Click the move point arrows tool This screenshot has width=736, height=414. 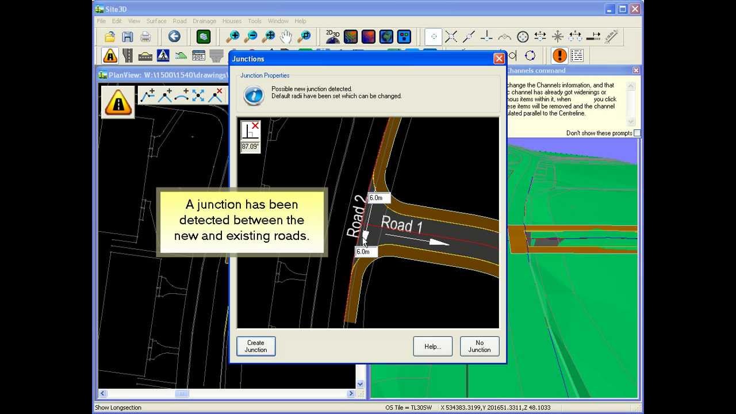[198, 95]
